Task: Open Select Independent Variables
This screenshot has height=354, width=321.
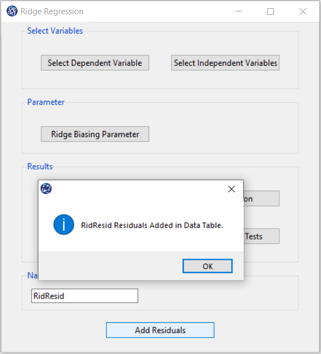Action: (x=226, y=63)
